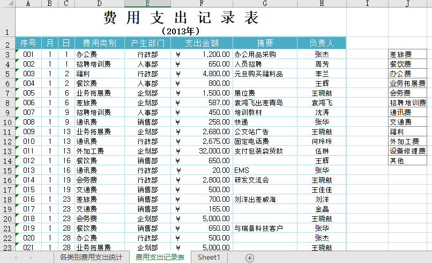This screenshot has width=432, height=263.
Task: Click the add new sheet plus button
Action: pos(249,258)
